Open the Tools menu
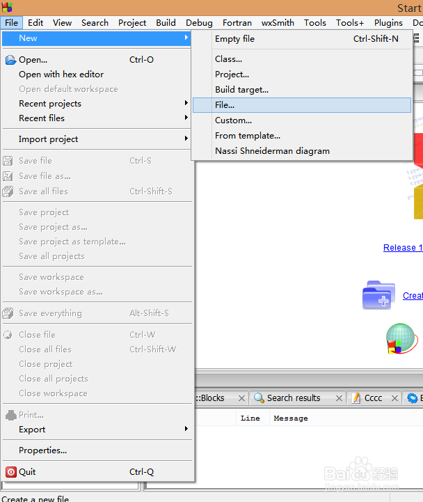Screen dimensions: 423x502 (315, 23)
